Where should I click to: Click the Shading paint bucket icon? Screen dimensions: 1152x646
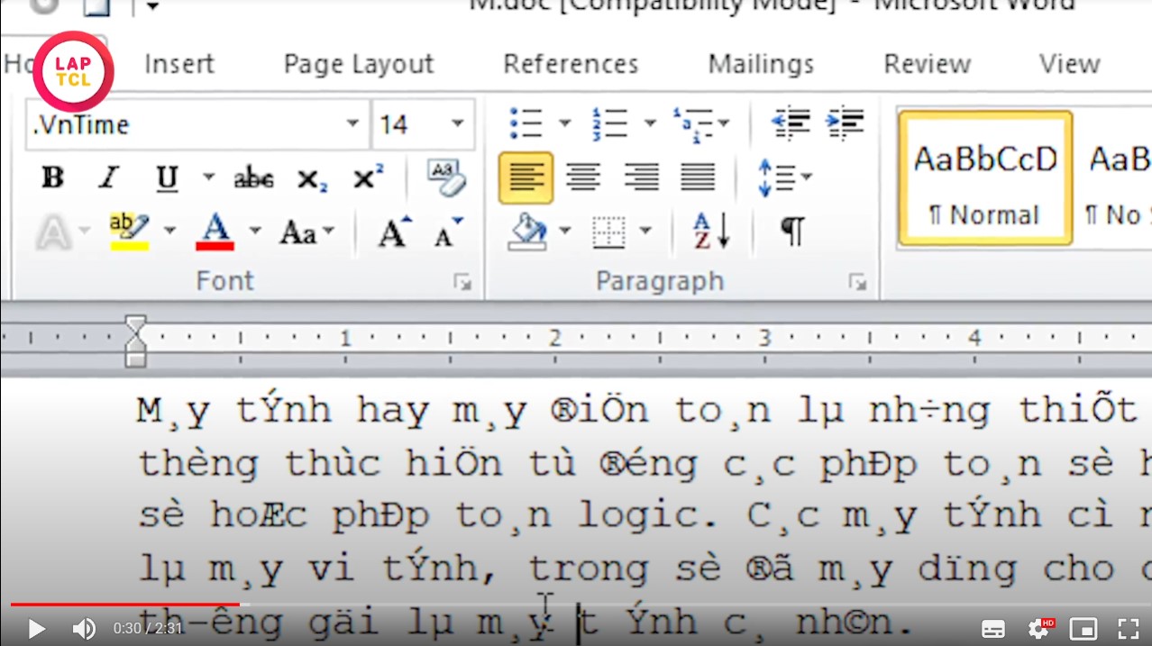[x=530, y=232]
